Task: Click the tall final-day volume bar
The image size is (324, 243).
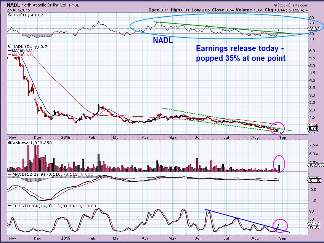Action: tap(279, 168)
